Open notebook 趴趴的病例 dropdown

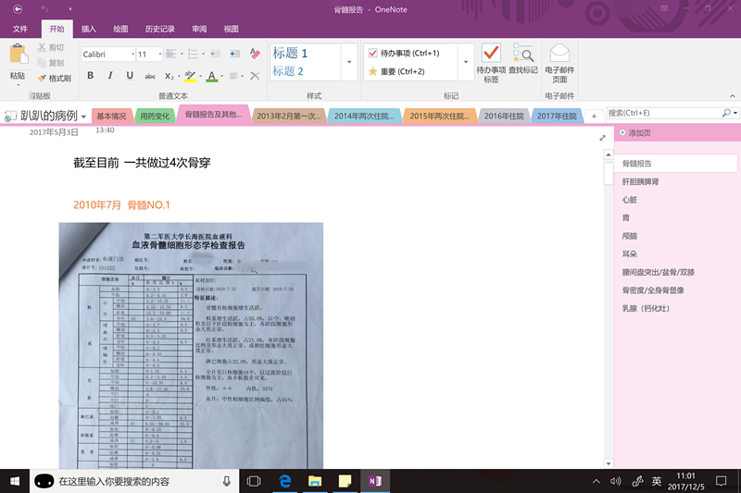pos(83,116)
